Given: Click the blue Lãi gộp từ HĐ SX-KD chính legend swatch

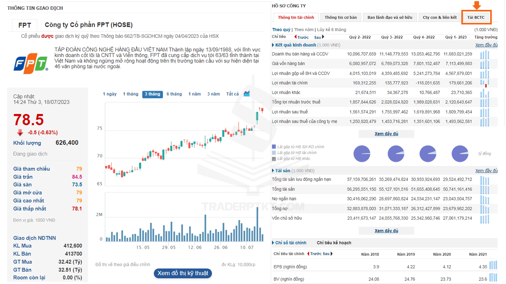Looking at the screenshot, I should coord(274,147).
